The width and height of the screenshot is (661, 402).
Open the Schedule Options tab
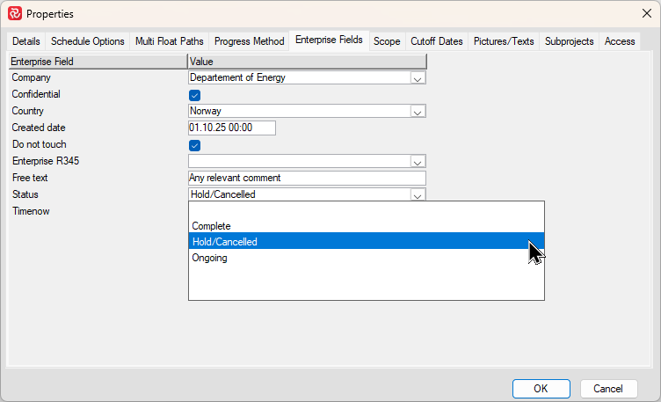[x=88, y=41]
